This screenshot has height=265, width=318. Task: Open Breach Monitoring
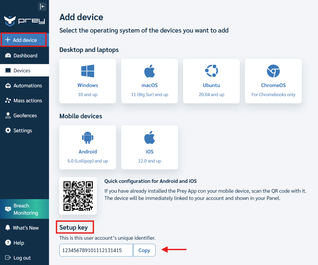(x=25, y=209)
